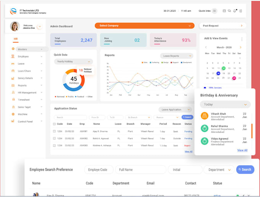Click the Control Panel sidebar icon

point(13,121)
